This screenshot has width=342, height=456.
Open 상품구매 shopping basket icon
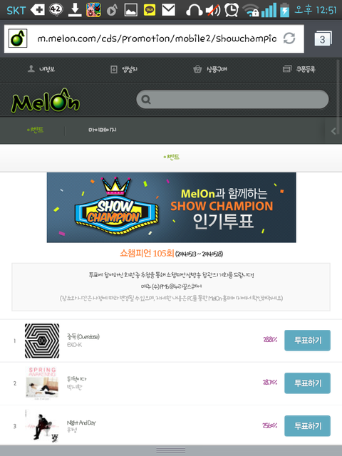(x=197, y=69)
